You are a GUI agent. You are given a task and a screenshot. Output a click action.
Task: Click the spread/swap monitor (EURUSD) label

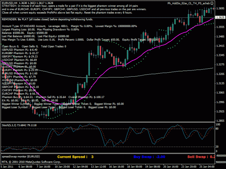[x=21, y=156]
